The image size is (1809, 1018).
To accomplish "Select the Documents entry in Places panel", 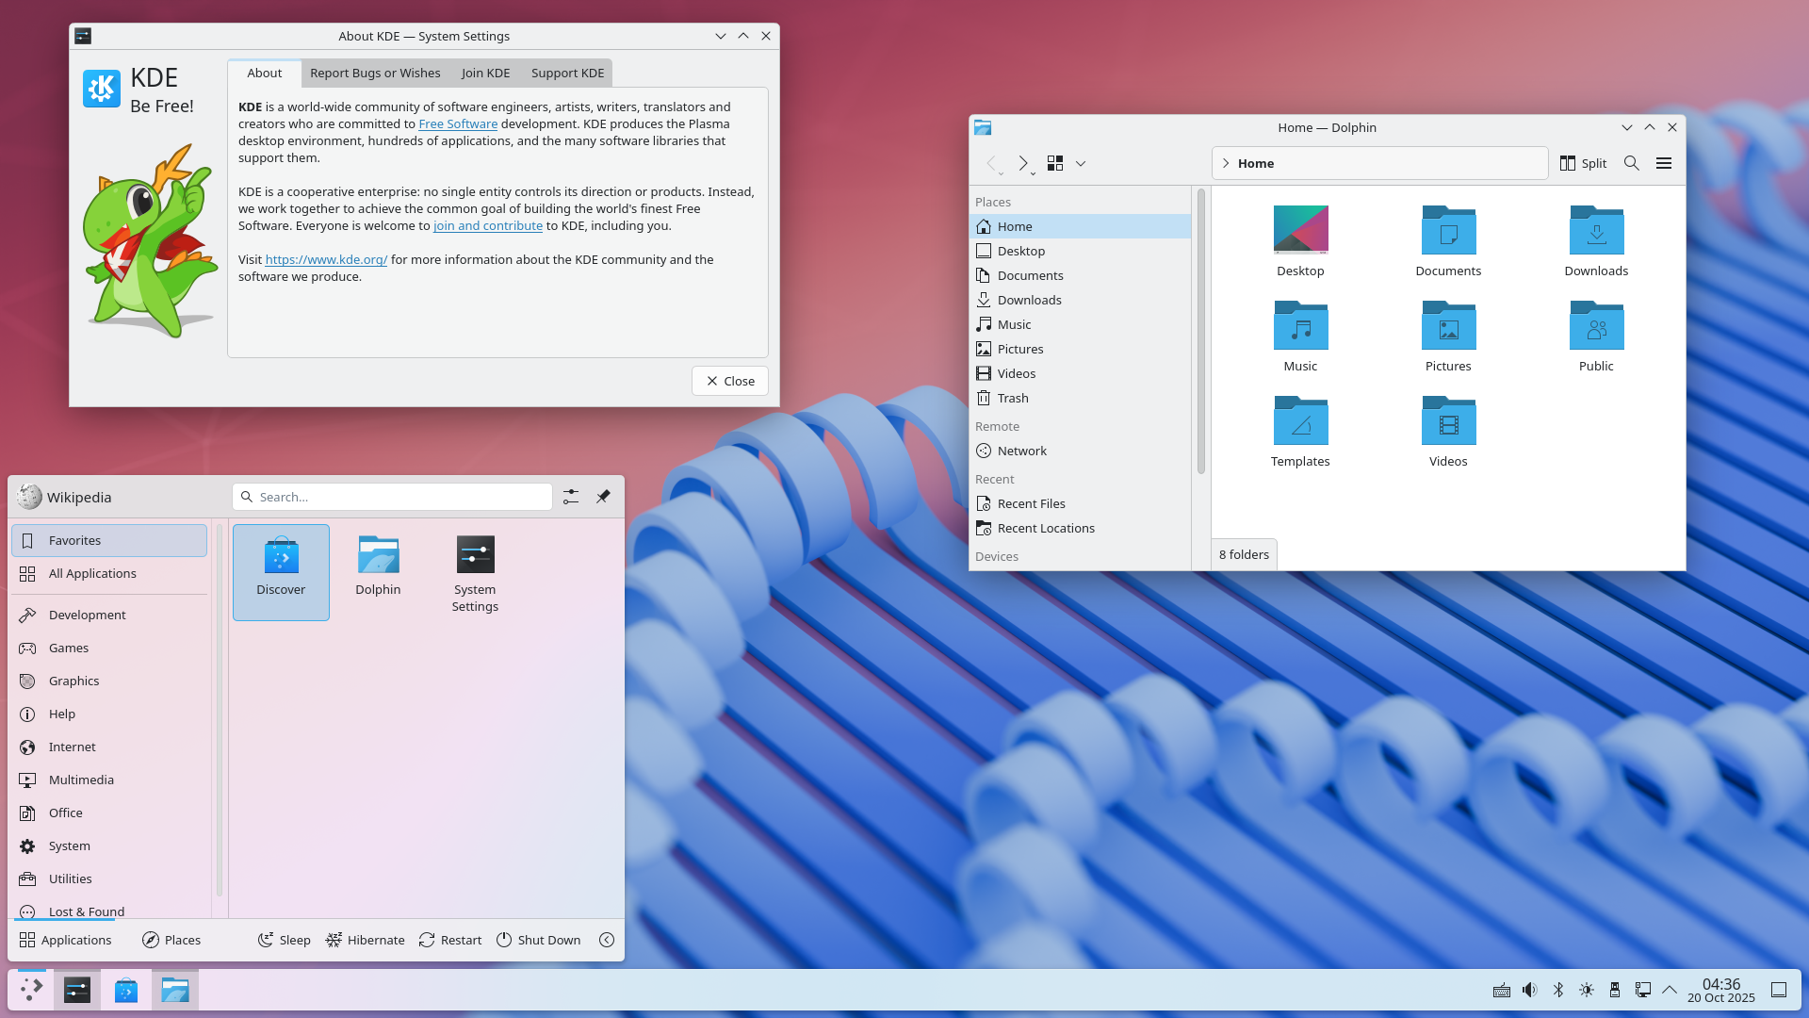I will (x=1030, y=274).
